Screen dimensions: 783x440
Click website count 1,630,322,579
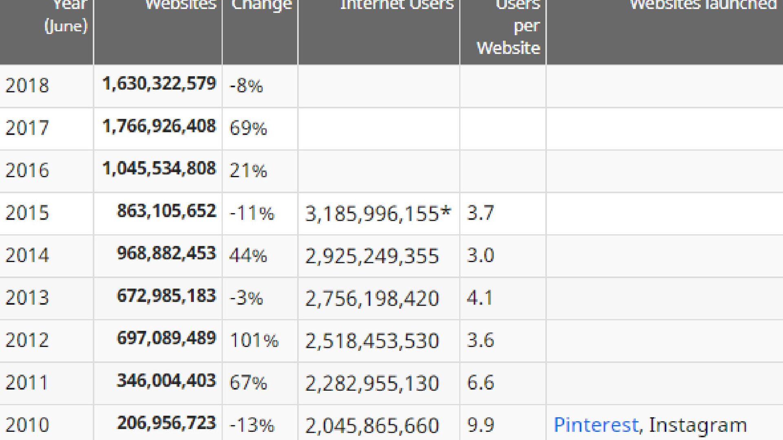(159, 84)
